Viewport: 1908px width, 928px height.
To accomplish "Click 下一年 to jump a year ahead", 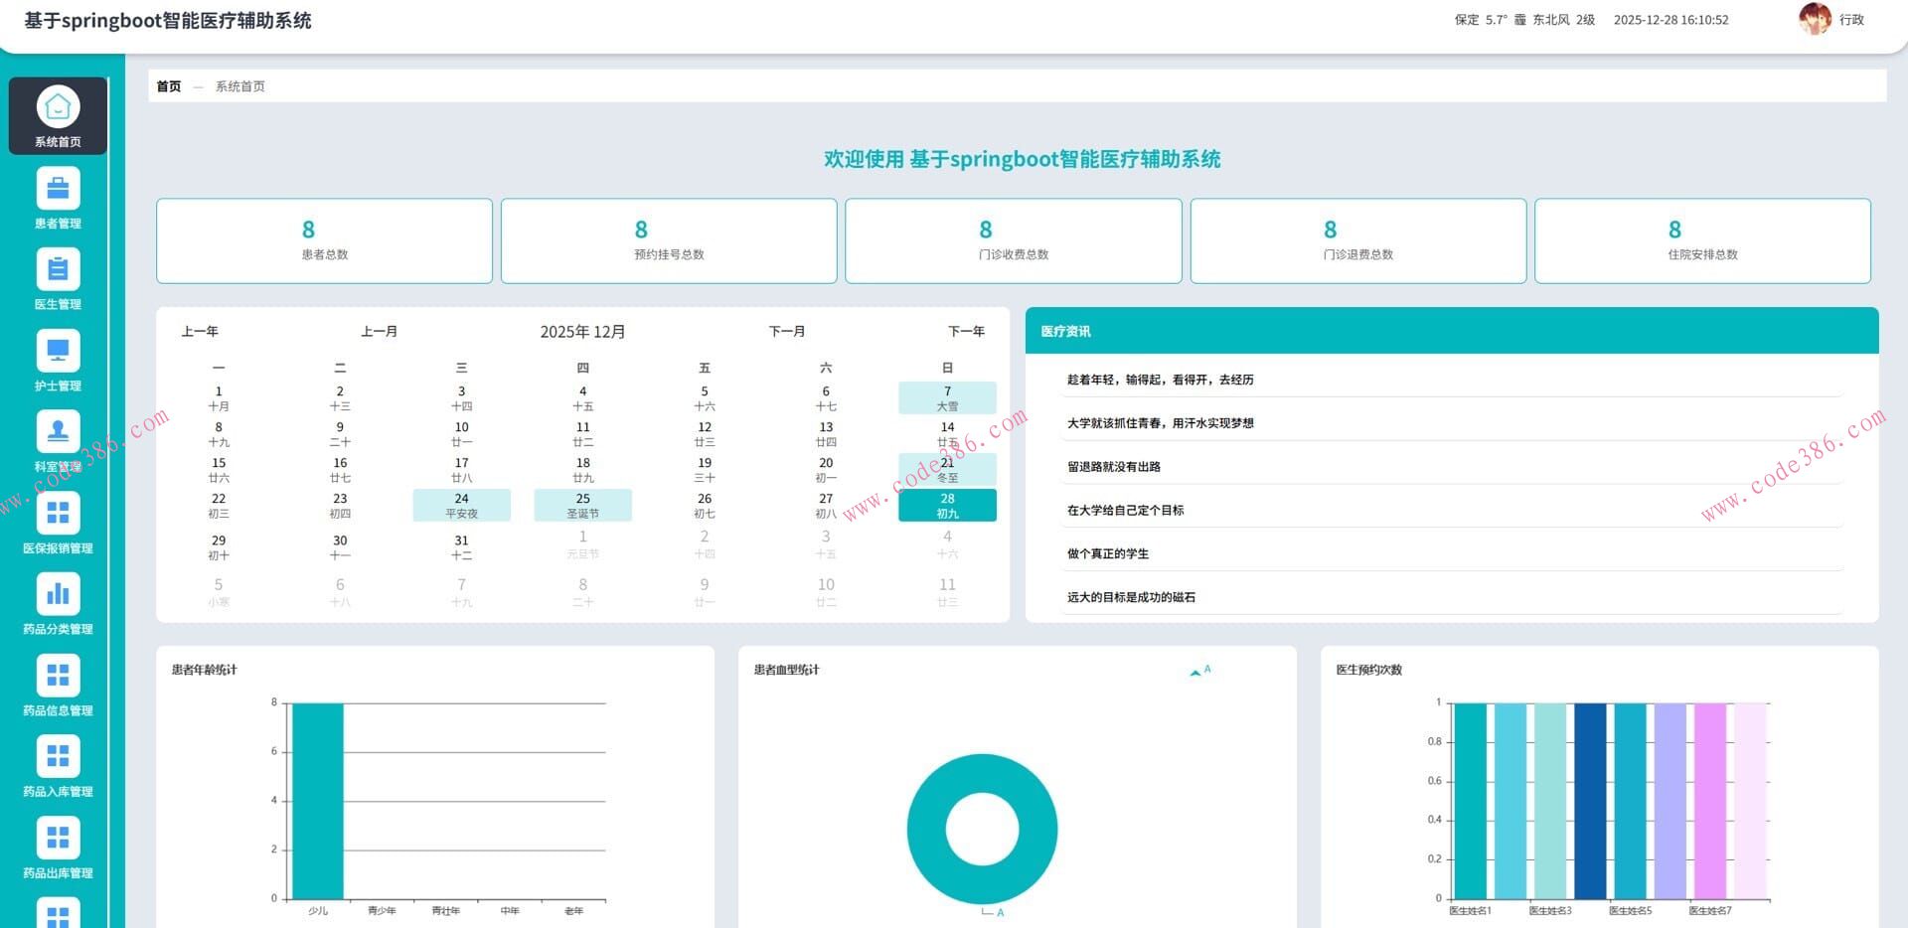I will [966, 331].
